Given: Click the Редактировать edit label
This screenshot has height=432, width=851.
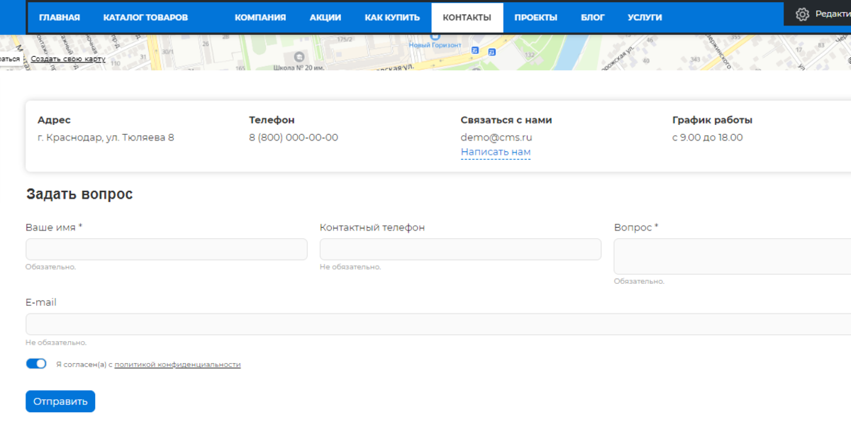Looking at the screenshot, I should (x=833, y=14).
